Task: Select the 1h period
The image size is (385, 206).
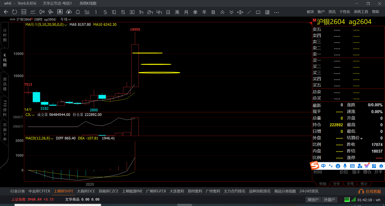Action: coord(141,12)
